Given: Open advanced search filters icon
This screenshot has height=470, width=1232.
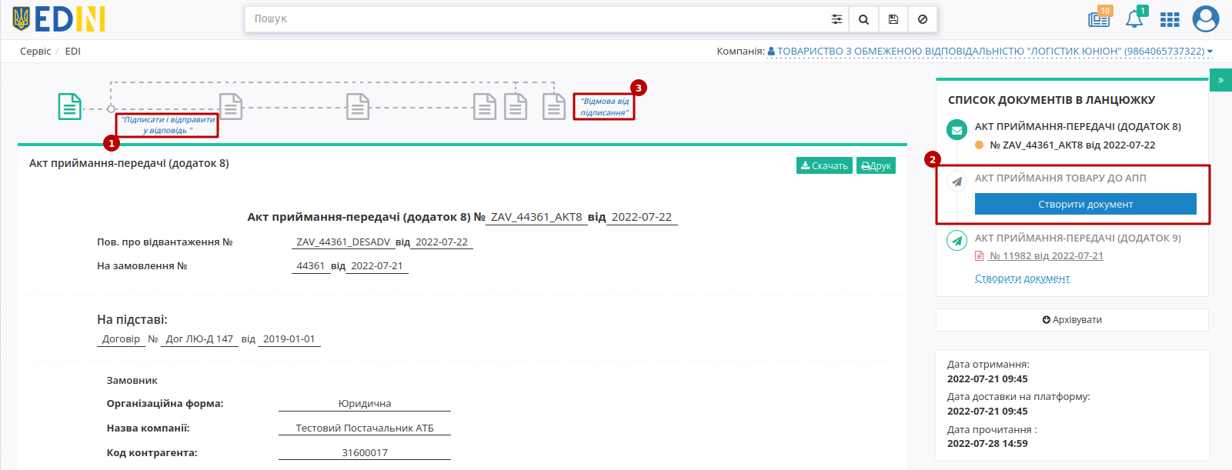Looking at the screenshot, I should pyautogui.click(x=836, y=19).
